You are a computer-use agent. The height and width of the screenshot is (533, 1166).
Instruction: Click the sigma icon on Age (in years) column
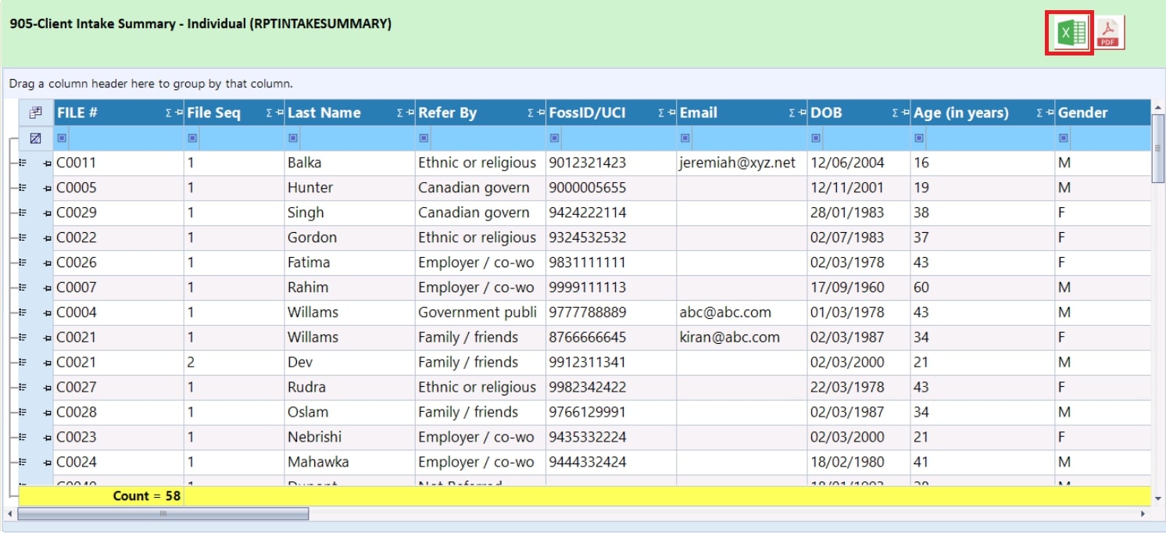[x=1039, y=113]
